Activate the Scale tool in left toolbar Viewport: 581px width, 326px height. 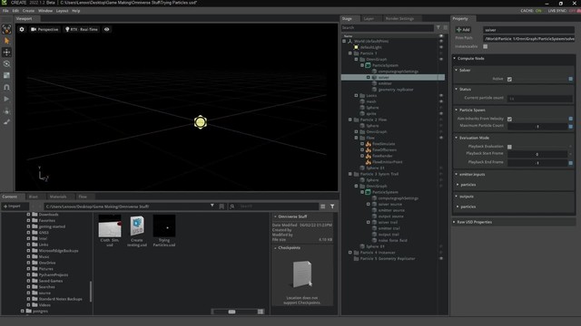(6, 75)
